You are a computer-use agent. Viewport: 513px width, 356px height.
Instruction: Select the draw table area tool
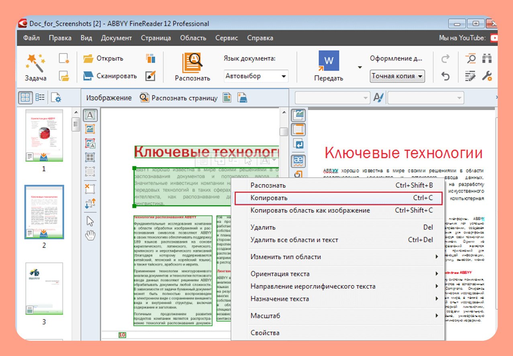(x=90, y=157)
